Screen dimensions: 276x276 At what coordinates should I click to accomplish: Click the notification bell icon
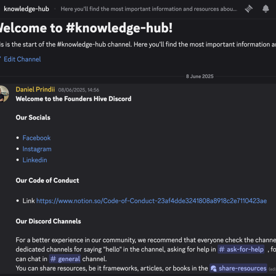click(x=265, y=9)
